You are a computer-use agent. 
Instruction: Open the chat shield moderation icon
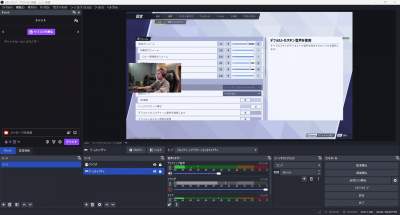point(47,142)
